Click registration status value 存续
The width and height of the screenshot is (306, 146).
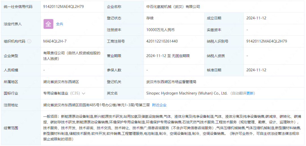150,18
